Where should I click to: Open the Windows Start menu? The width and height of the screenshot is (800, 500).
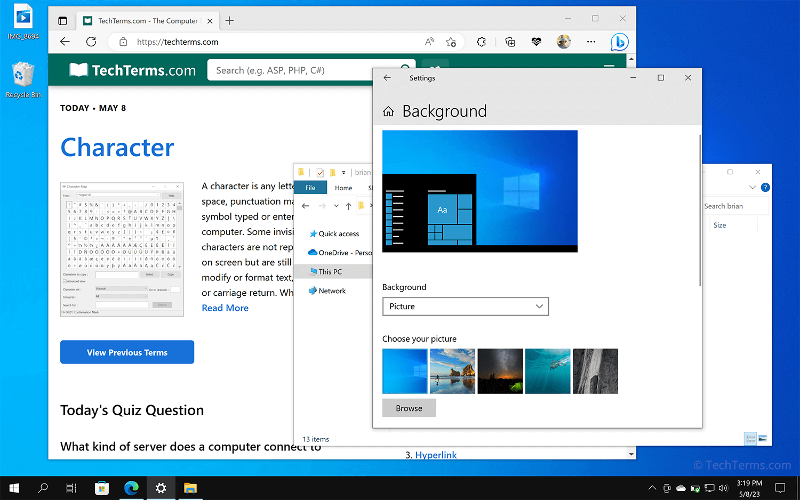(x=14, y=488)
